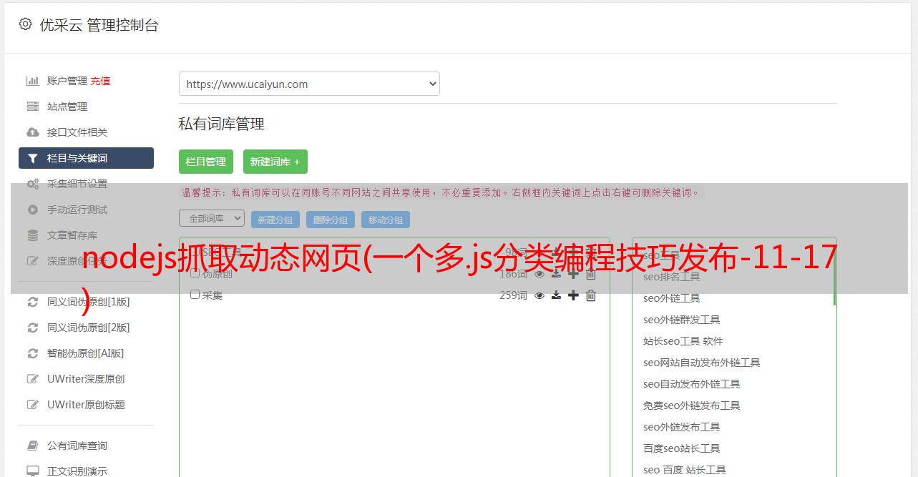Screen dimensions: 918x477
Task: Select keyword seo 百度 站长工具
Action: (x=685, y=470)
